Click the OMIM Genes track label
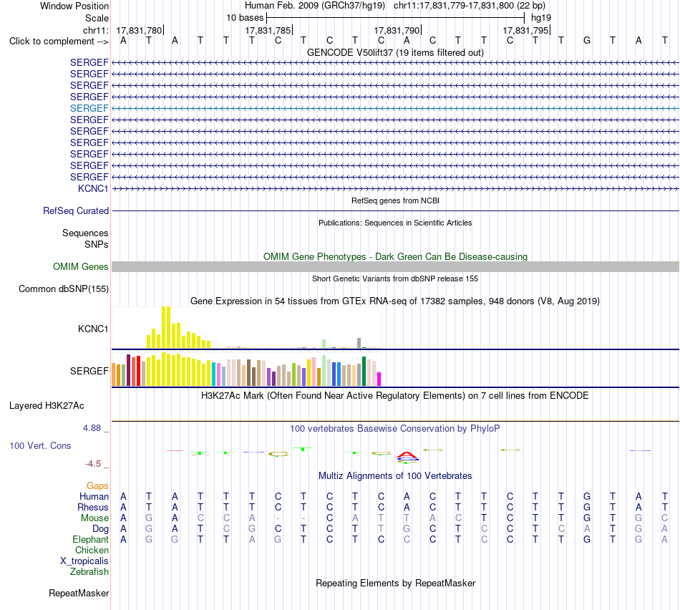Image resolution: width=680 pixels, height=610 pixels. 80,267
